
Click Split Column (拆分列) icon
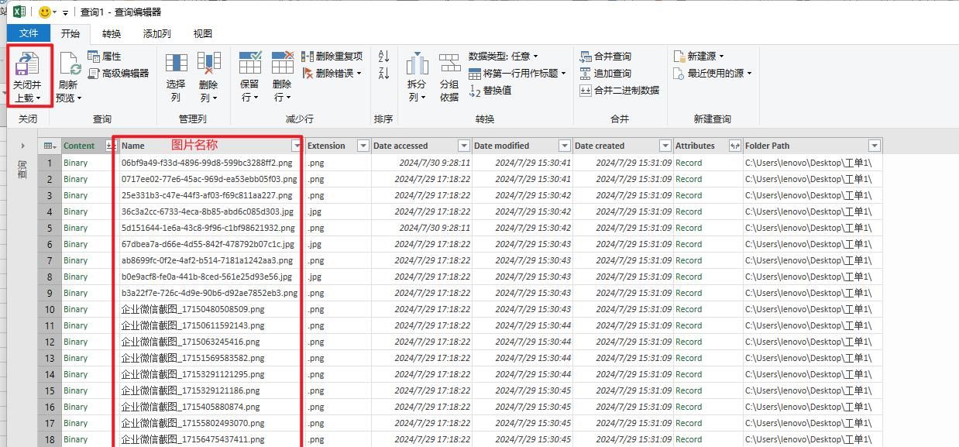[417, 64]
